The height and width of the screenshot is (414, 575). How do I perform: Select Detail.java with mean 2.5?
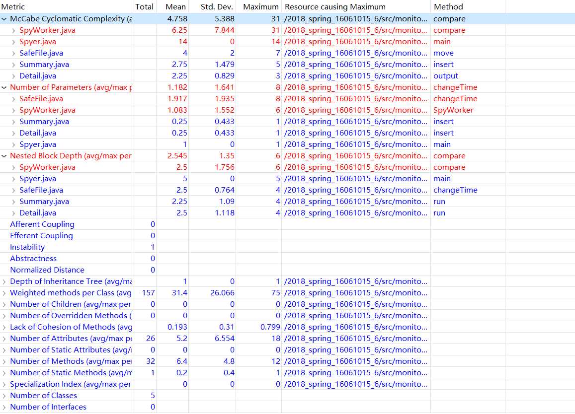tap(287, 213)
